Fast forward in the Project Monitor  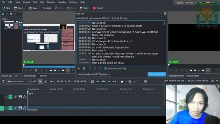coord(203,70)
